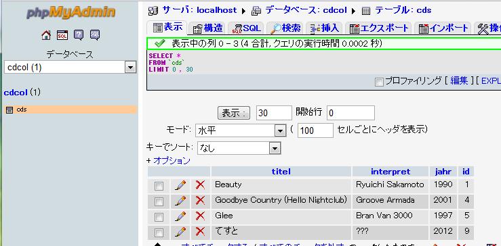Enable the プロファイリング checkbox
This screenshot has width=501, height=246.
[x=379, y=82]
